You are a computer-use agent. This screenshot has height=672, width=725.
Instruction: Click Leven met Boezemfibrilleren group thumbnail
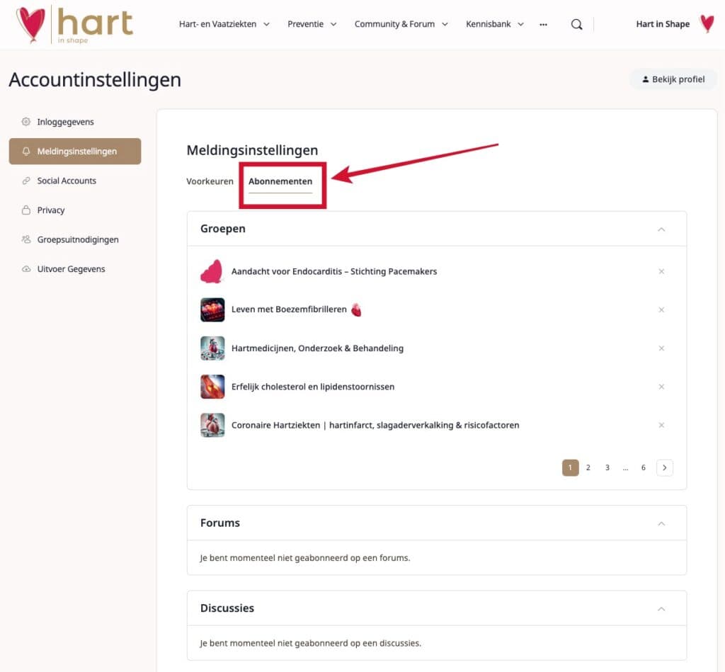(x=212, y=310)
